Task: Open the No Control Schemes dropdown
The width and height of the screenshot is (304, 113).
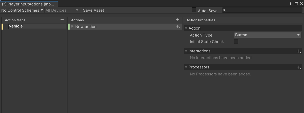Action: 22,10
